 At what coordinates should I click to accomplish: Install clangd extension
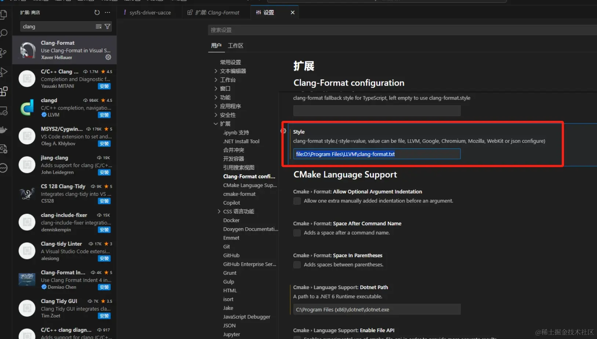[x=104, y=115]
